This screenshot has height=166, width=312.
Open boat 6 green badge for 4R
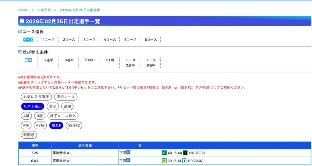pos(164,153)
